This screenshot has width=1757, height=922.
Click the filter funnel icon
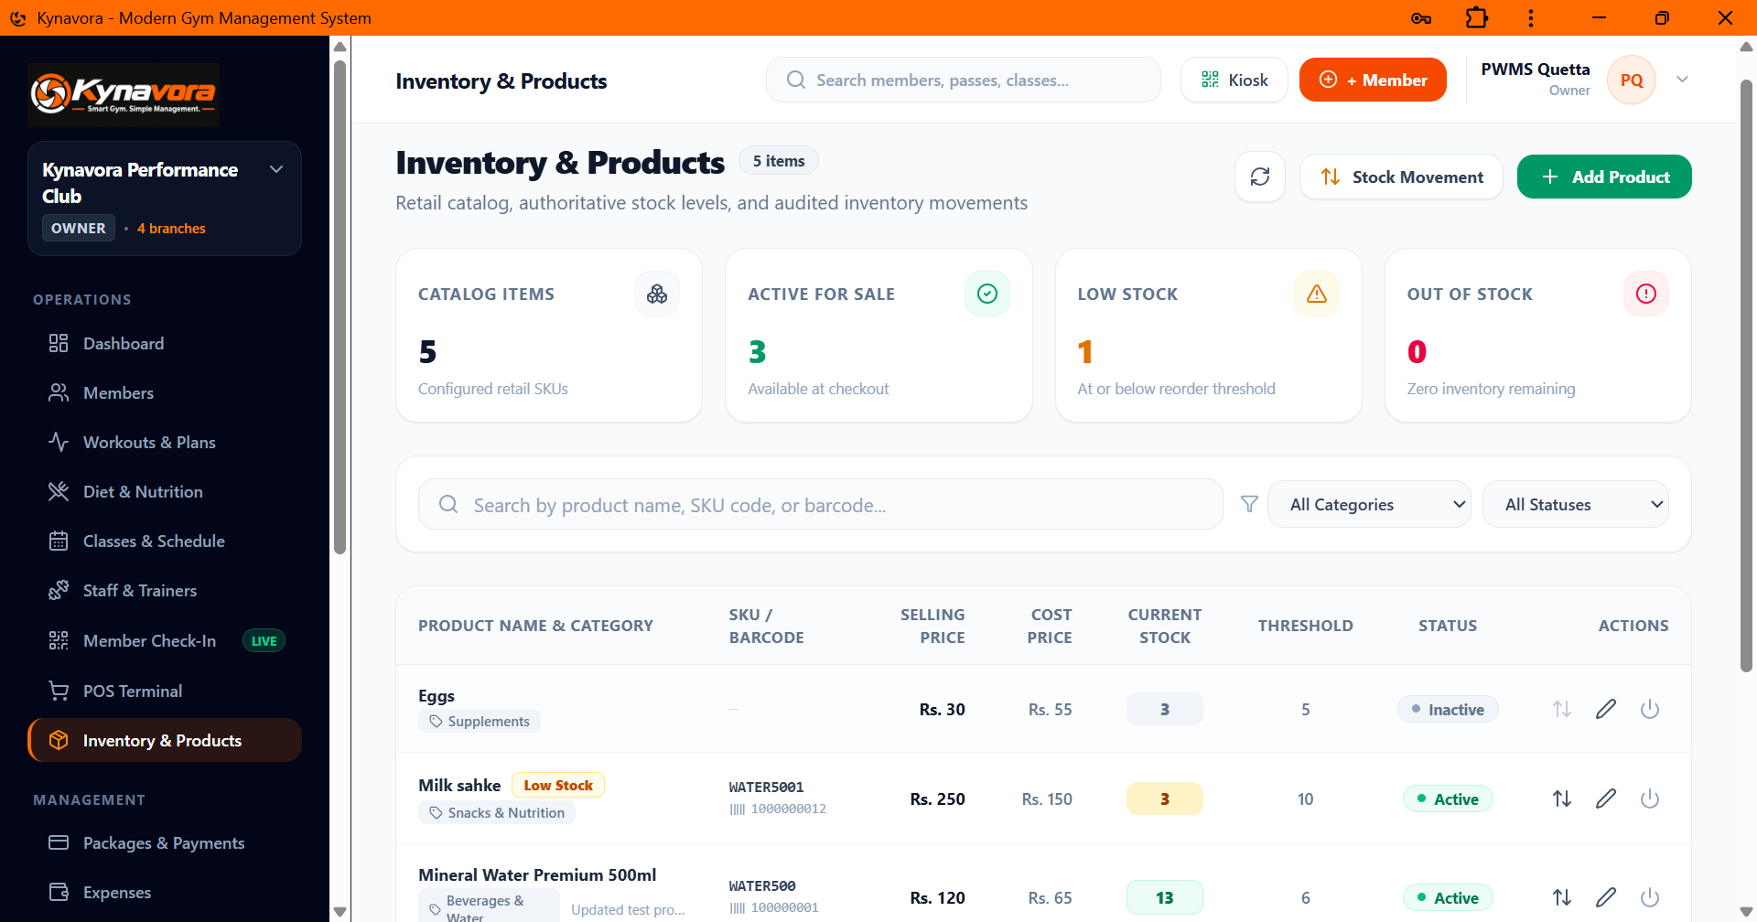tap(1249, 504)
